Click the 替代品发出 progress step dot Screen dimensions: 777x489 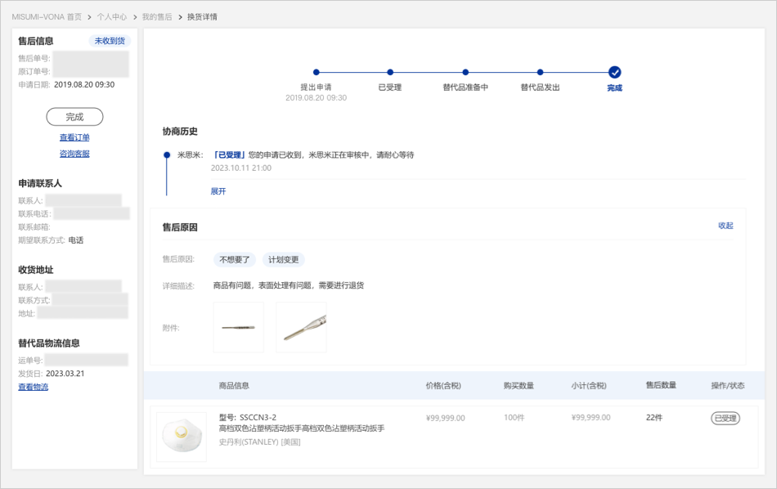540,73
